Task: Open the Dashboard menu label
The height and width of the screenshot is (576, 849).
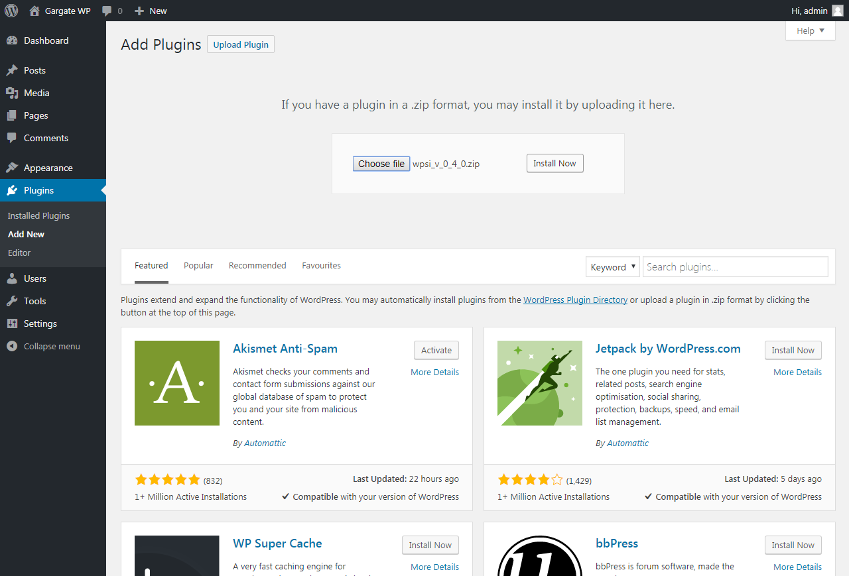Action: [x=46, y=40]
